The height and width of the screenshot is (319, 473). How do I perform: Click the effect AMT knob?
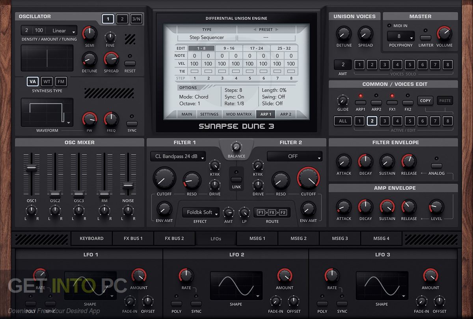pyautogui.click(x=229, y=213)
